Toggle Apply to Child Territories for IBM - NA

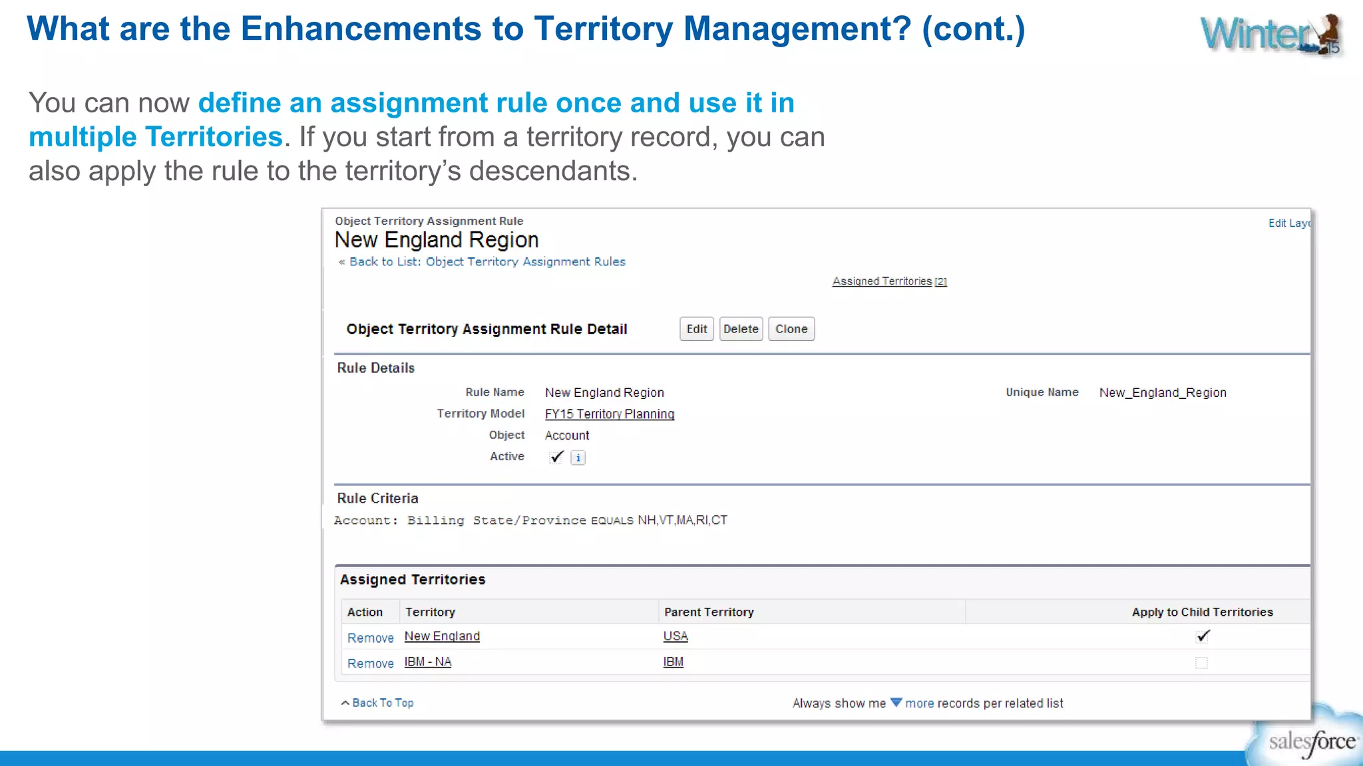click(x=1201, y=662)
